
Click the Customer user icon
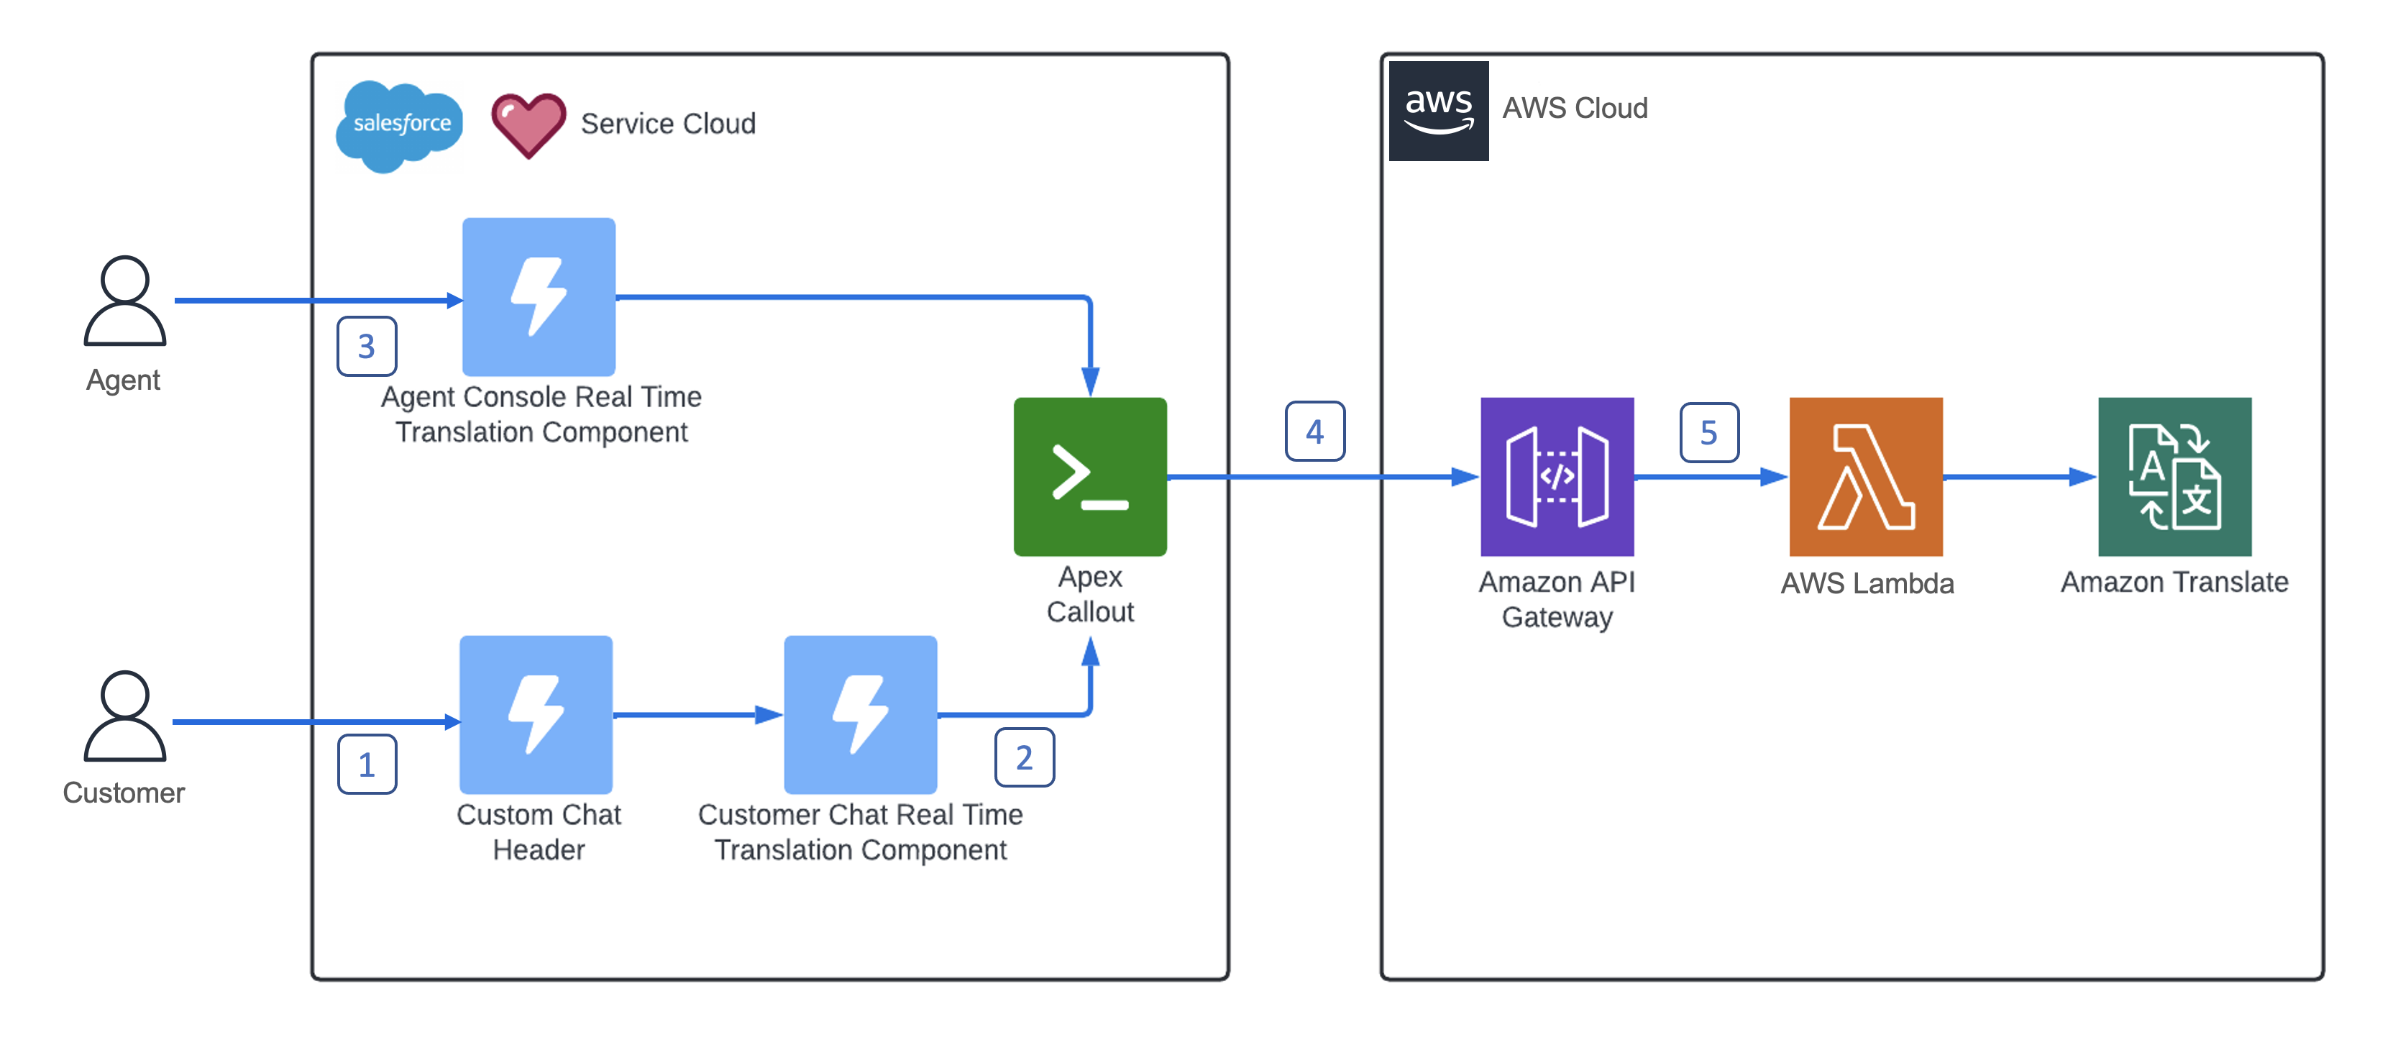tap(124, 716)
